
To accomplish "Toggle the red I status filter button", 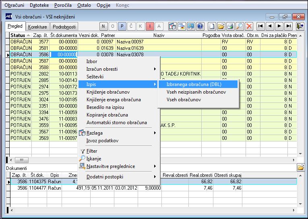I will point(150,26).
